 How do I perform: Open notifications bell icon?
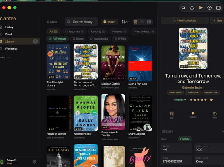click(x=192, y=7)
